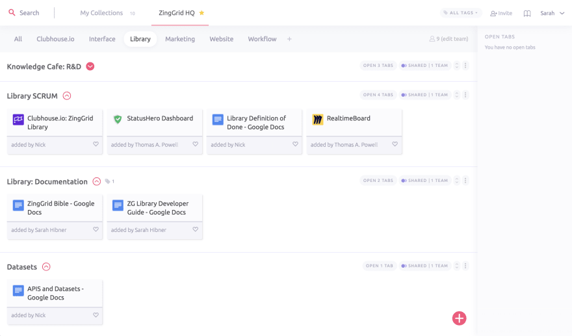572x336 pixels.
Task: Favorite APIS and Datasets card
Action: [x=96, y=315]
